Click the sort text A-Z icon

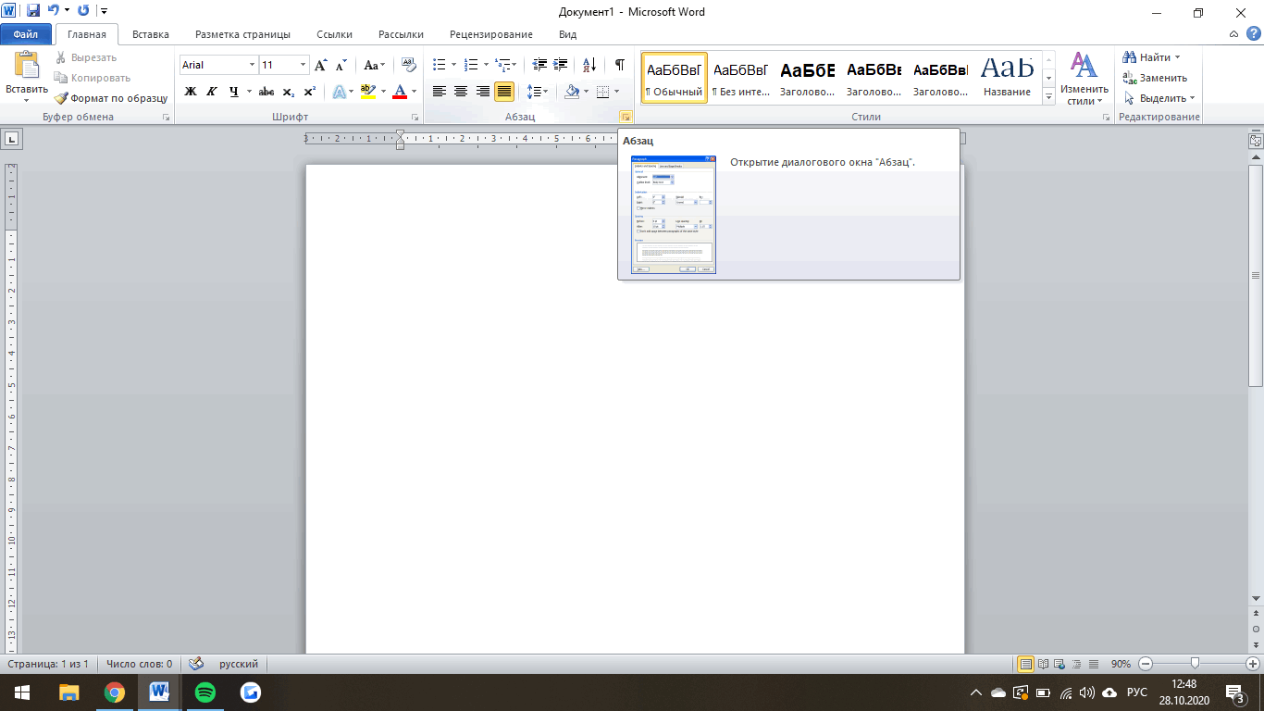click(x=589, y=65)
